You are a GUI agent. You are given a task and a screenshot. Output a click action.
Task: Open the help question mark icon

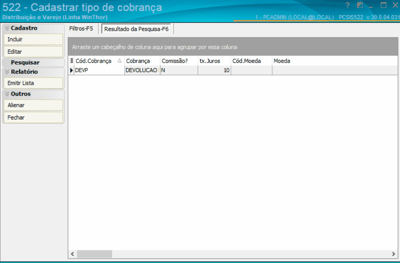point(347,5)
